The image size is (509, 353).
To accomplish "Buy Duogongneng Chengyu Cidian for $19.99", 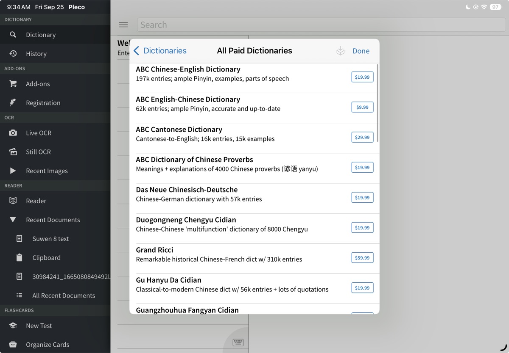I will (x=362, y=227).
